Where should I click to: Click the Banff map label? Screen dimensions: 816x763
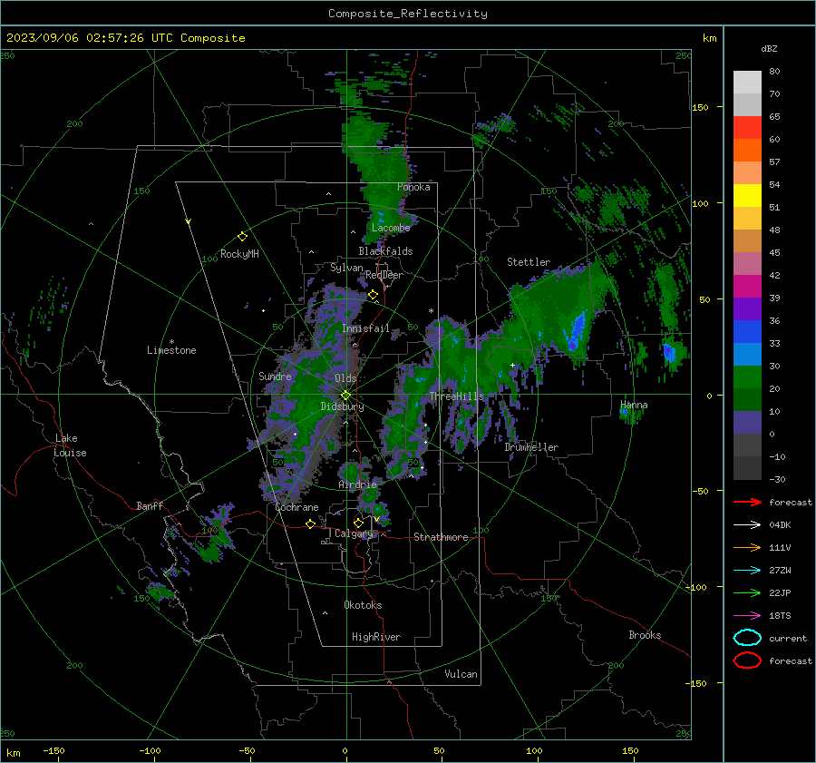tap(150, 505)
